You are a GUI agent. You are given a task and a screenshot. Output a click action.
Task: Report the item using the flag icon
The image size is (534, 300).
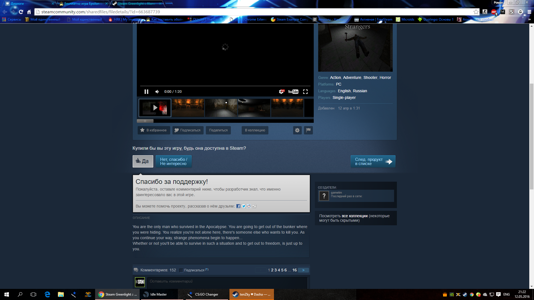click(308, 130)
